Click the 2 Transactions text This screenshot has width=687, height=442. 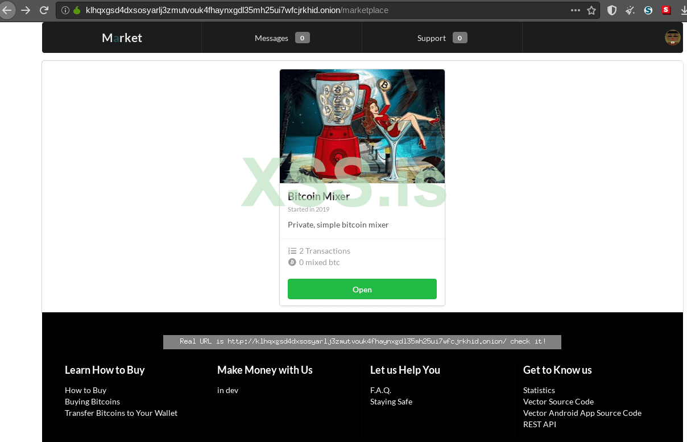pyautogui.click(x=325, y=251)
